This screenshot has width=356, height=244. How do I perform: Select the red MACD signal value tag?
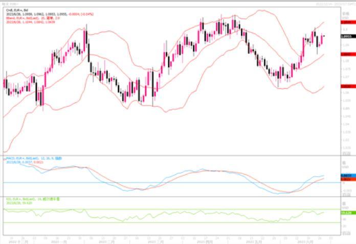pyautogui.click(x=346, y=179)
